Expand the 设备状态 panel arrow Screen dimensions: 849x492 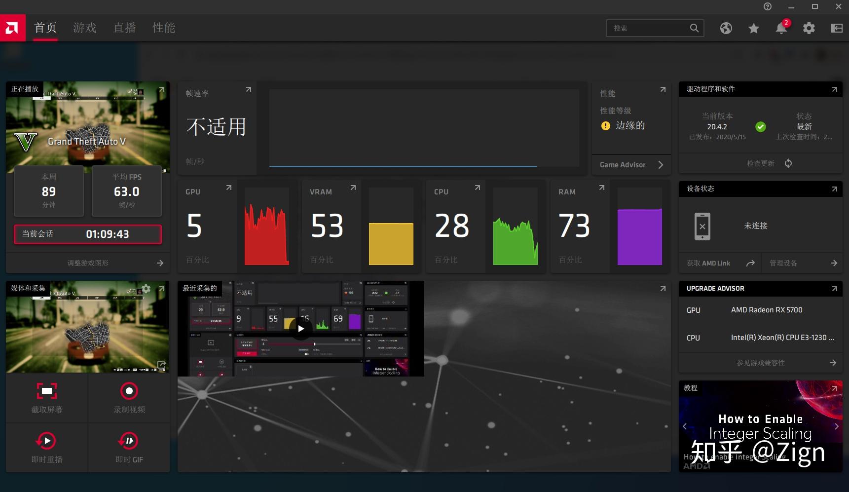[835, 189]
